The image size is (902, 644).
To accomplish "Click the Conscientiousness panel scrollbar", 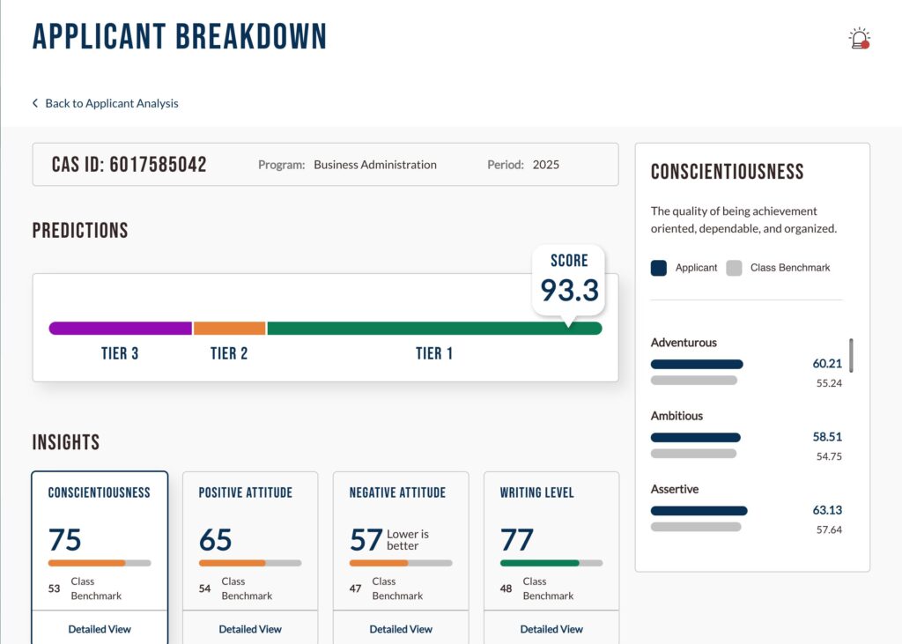I will click(851, 355).
